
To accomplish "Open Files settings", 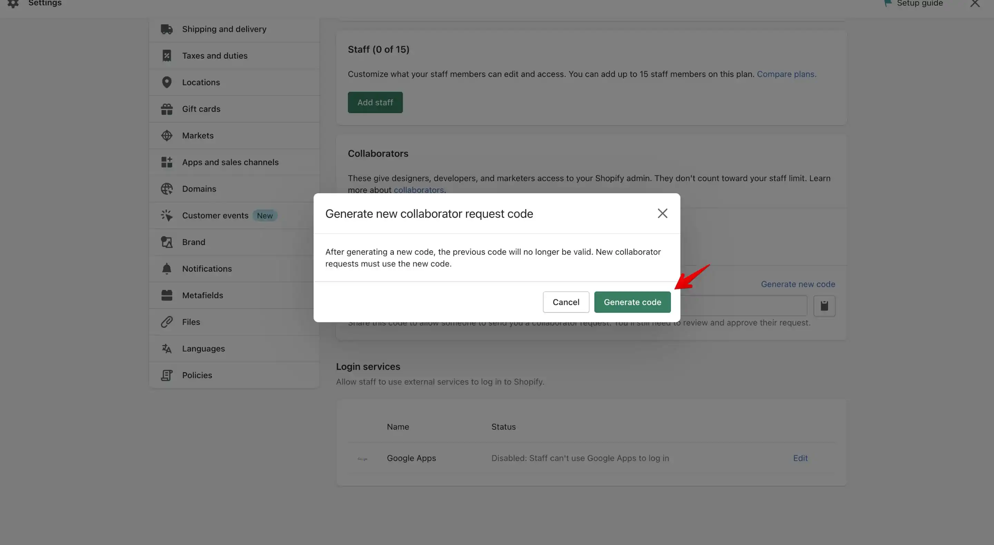I will tap(234, 322).
